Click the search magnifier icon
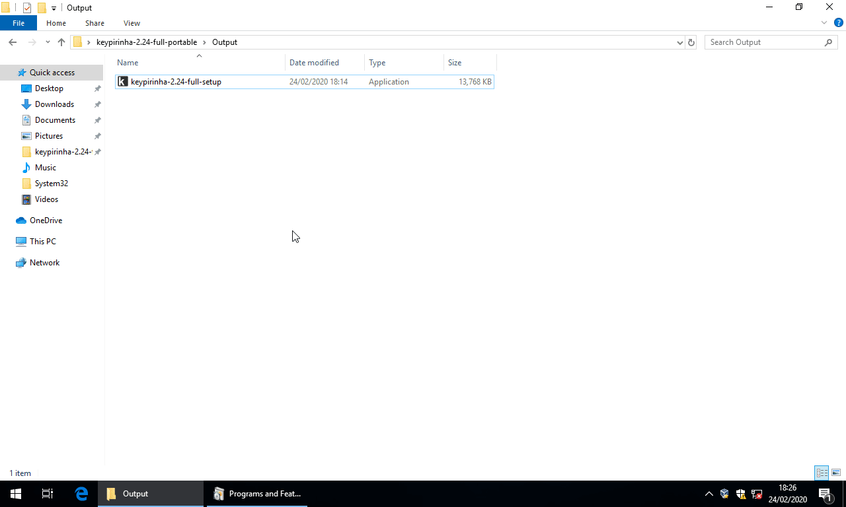Screen dimensions: 846x507 point(829,42)
